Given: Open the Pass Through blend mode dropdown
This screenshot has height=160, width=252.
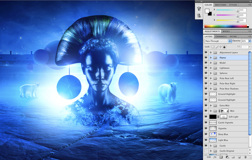Looking at the screenshot, I should pos(218,41).
